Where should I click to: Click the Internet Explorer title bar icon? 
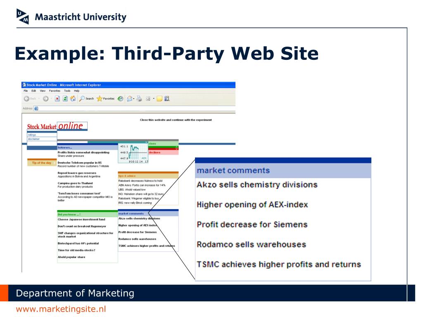24,85
